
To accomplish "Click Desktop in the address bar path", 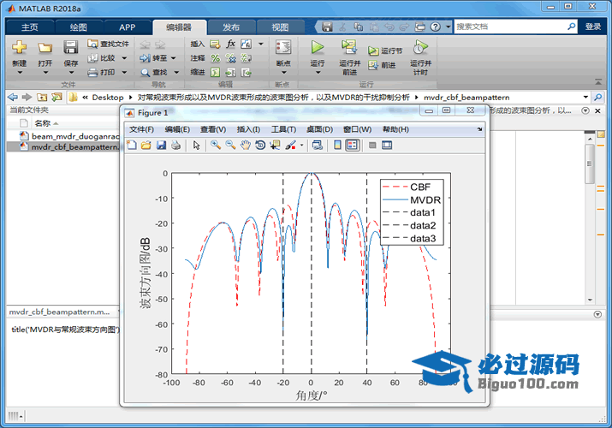I will tap(108, 98).
